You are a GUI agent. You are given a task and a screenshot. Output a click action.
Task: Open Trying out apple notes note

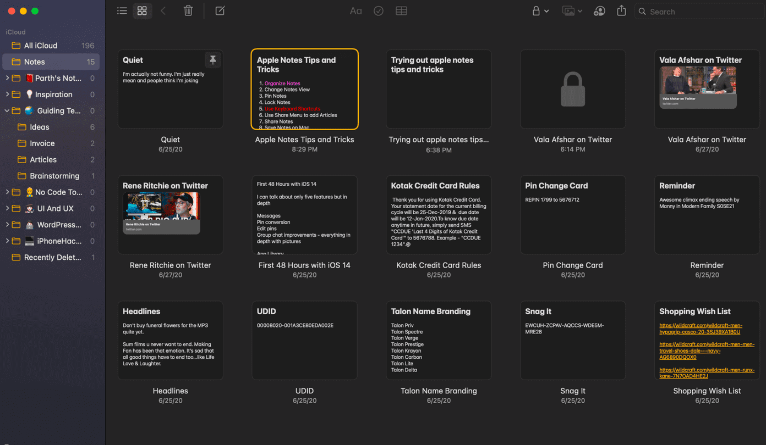click(439, 89)
